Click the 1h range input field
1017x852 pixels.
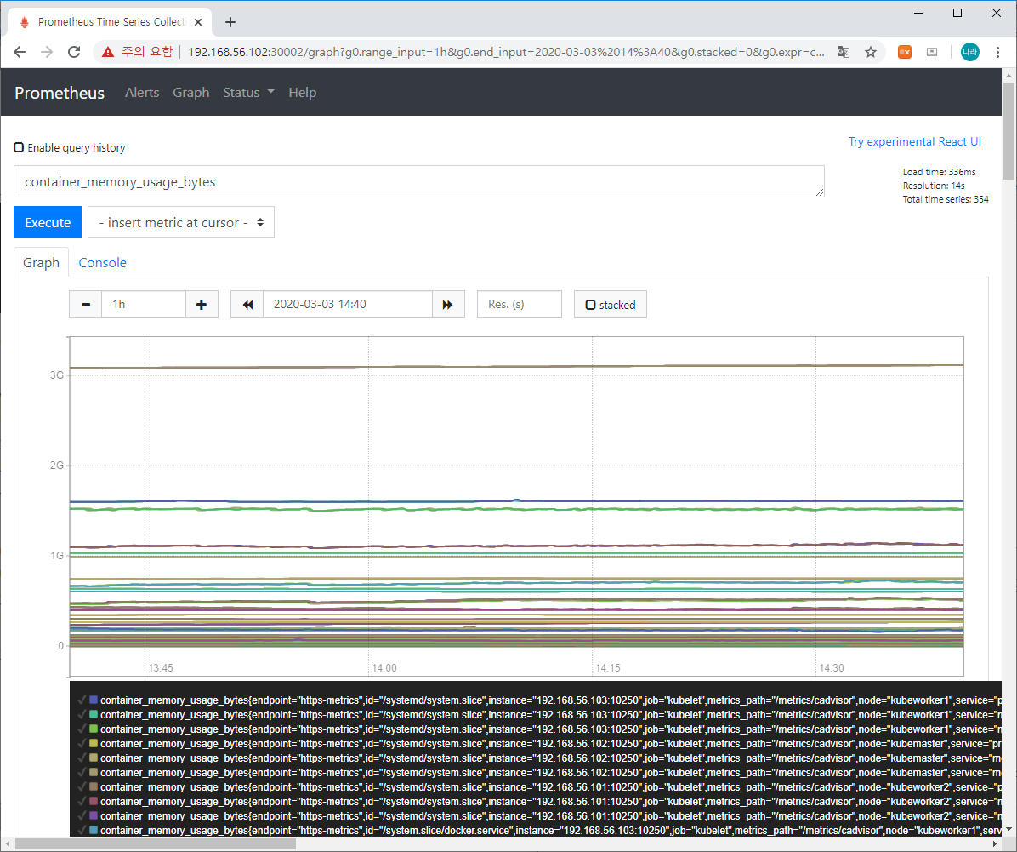click(144, 305)
